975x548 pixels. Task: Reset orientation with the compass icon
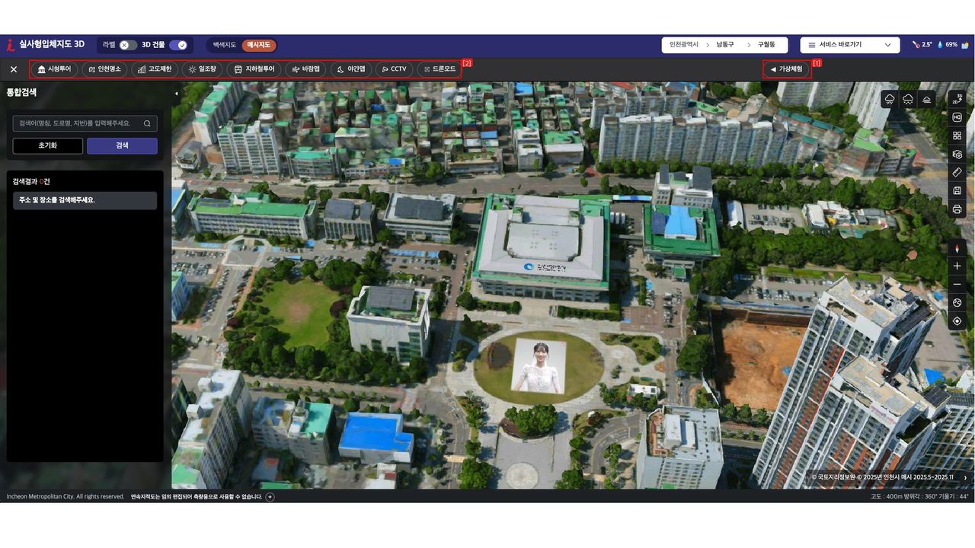click(957, 248)
